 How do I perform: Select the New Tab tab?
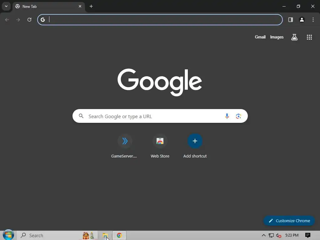click(49, 6)
